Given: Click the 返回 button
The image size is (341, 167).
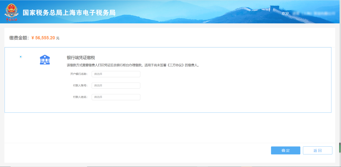Looking at the screenshot, I should point(317,150).
